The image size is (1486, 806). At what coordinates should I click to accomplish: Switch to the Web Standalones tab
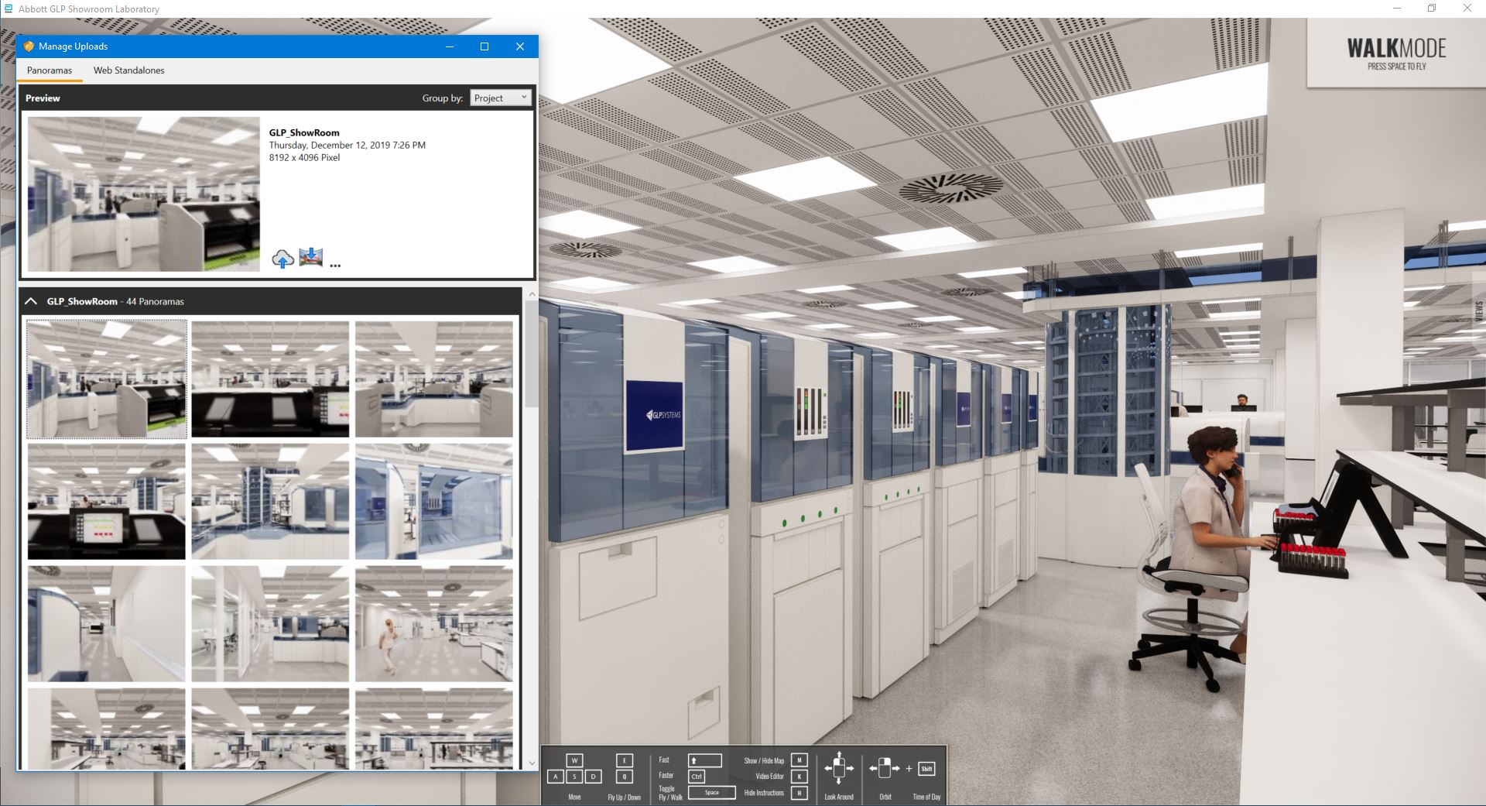pos(128,70)
